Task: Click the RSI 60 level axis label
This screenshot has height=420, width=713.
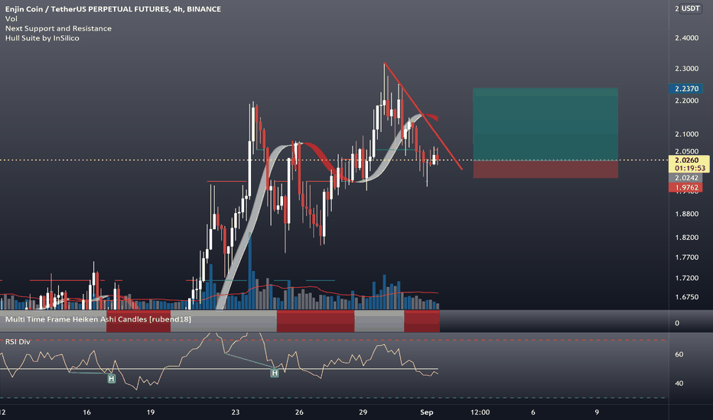Action: (x=679, y=354)
